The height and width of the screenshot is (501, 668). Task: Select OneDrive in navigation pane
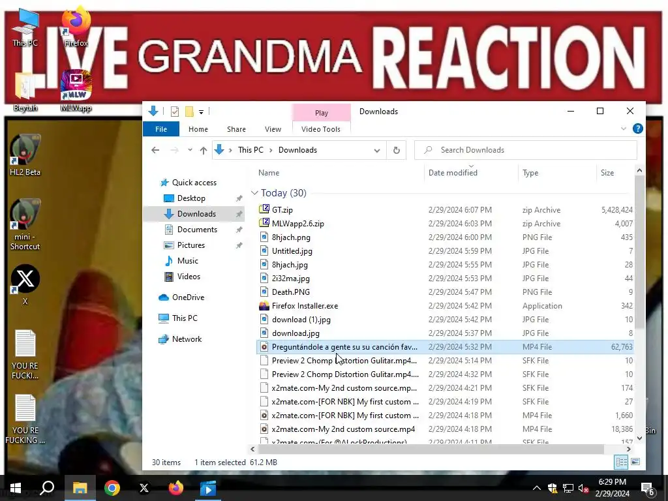pyautogui.click(x=188, y=297)
